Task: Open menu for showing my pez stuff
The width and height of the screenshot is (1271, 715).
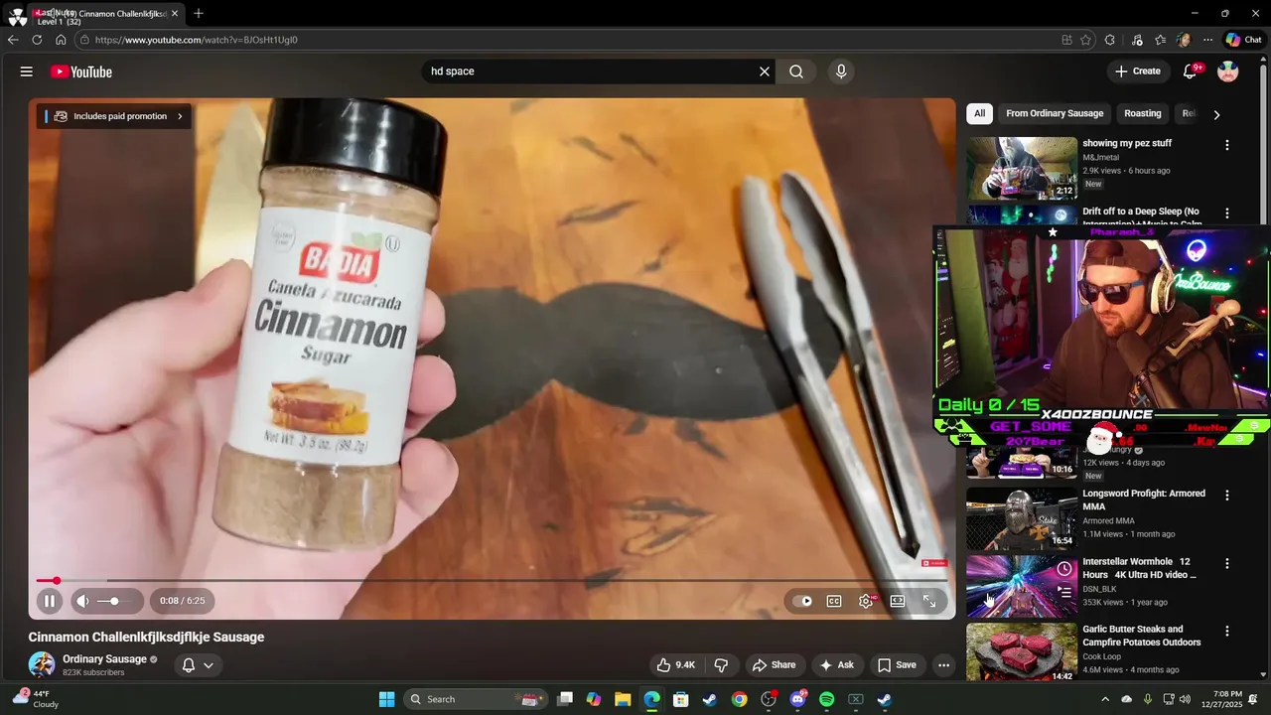Action: click(1227, 145)
